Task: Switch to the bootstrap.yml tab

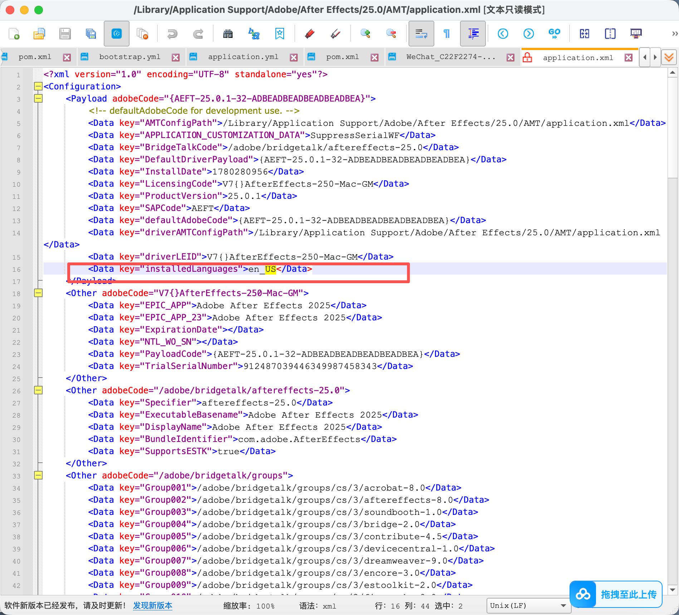Action: (x=130, y=57)
